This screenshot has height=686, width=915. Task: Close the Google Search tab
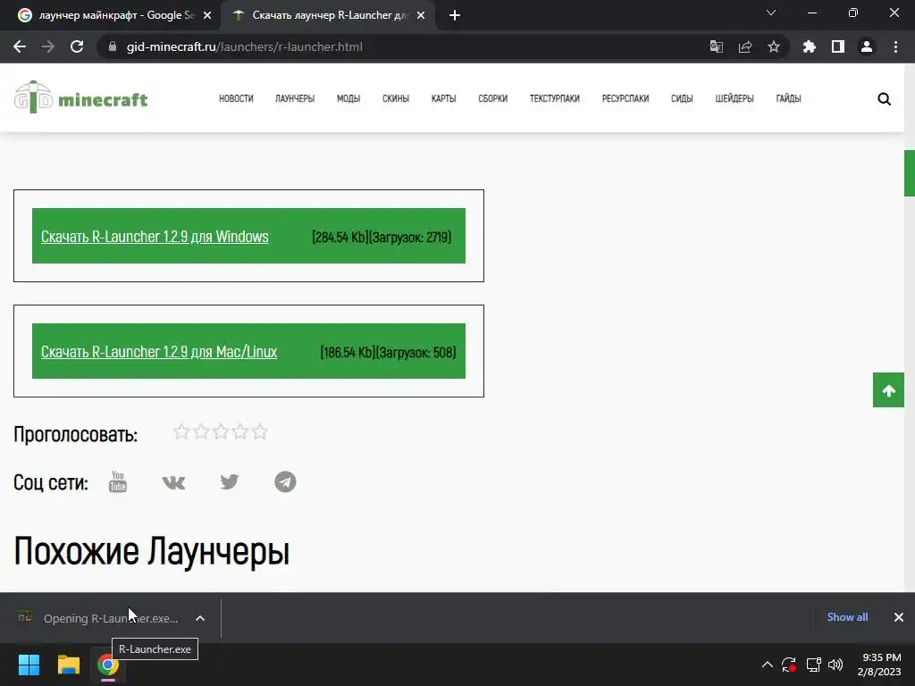(x=207, y=15)
